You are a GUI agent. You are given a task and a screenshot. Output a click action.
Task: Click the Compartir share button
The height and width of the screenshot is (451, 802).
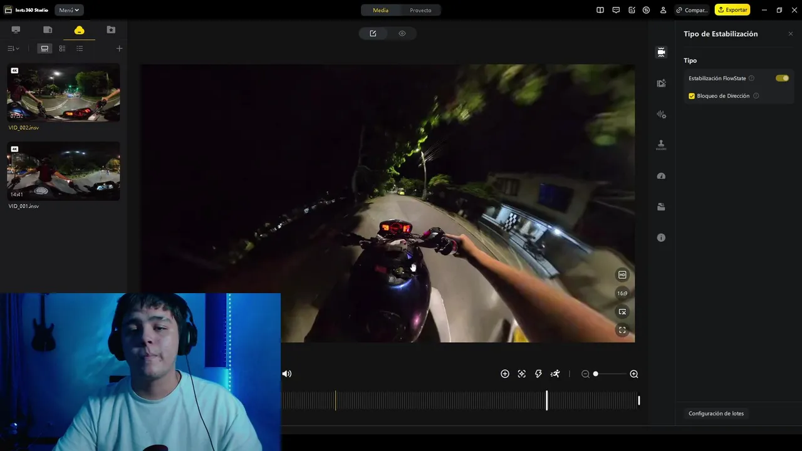tap(692, 10)
